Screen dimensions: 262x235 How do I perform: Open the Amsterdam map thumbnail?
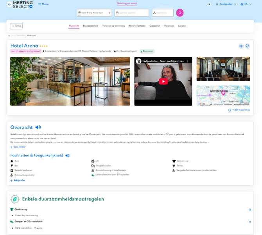(223, 96)
